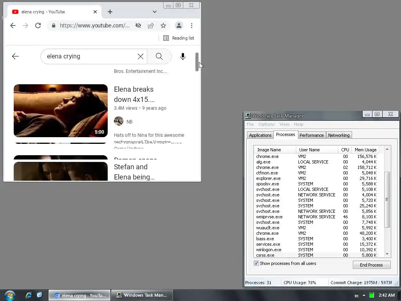Click the Stefan and Elena video thumbnail
This screenshot has width=401, height=301.
(61, 171)
